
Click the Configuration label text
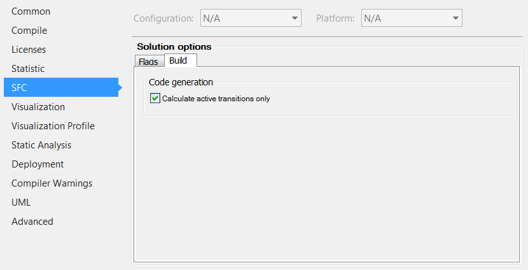click(163, 18)
